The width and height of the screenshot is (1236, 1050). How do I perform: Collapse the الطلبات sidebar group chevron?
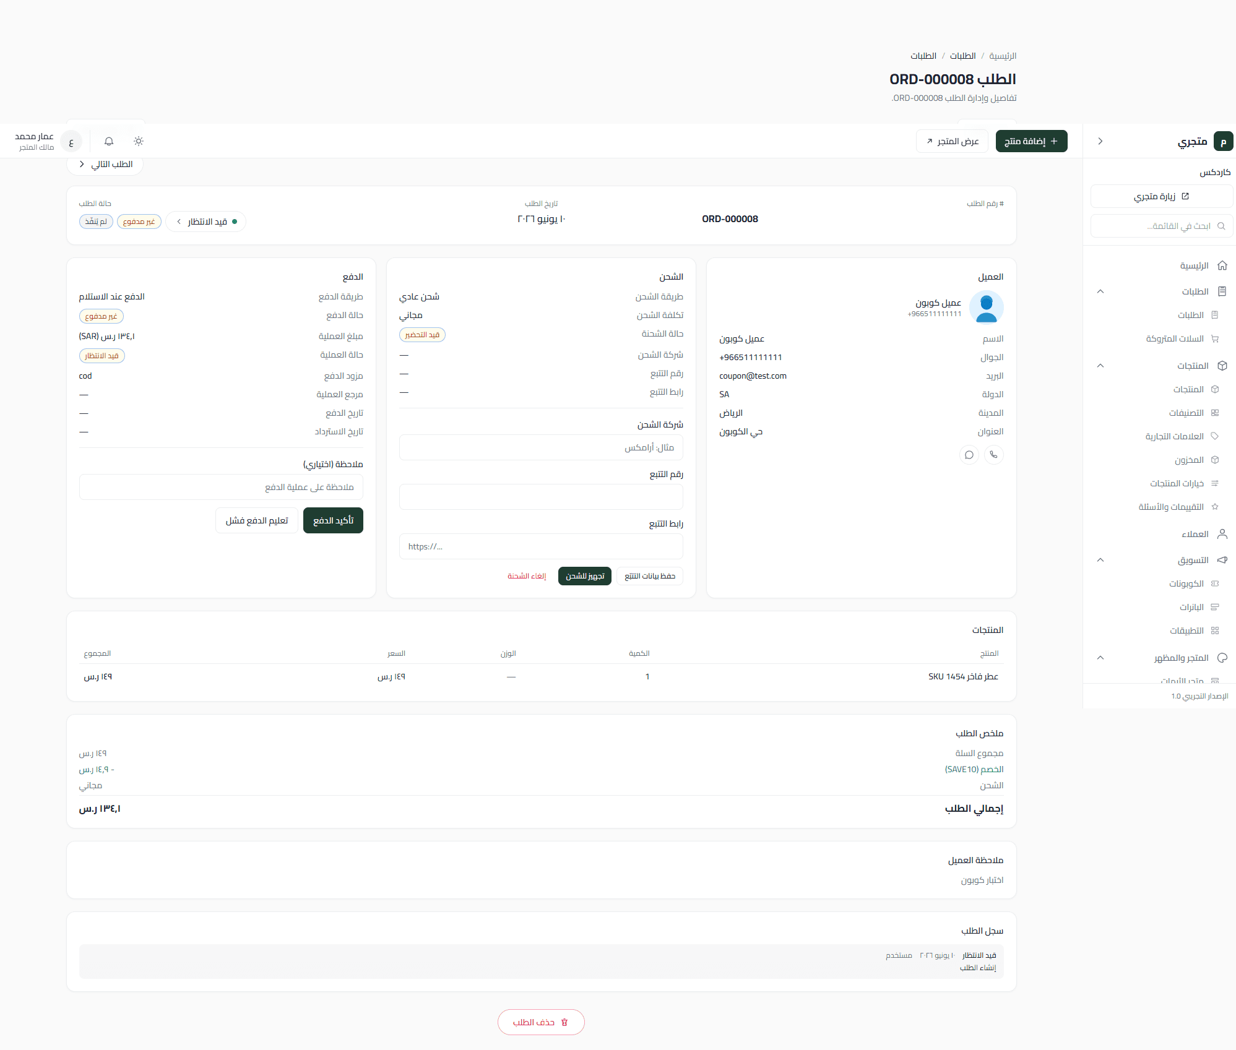click(x=1100, y=291)
